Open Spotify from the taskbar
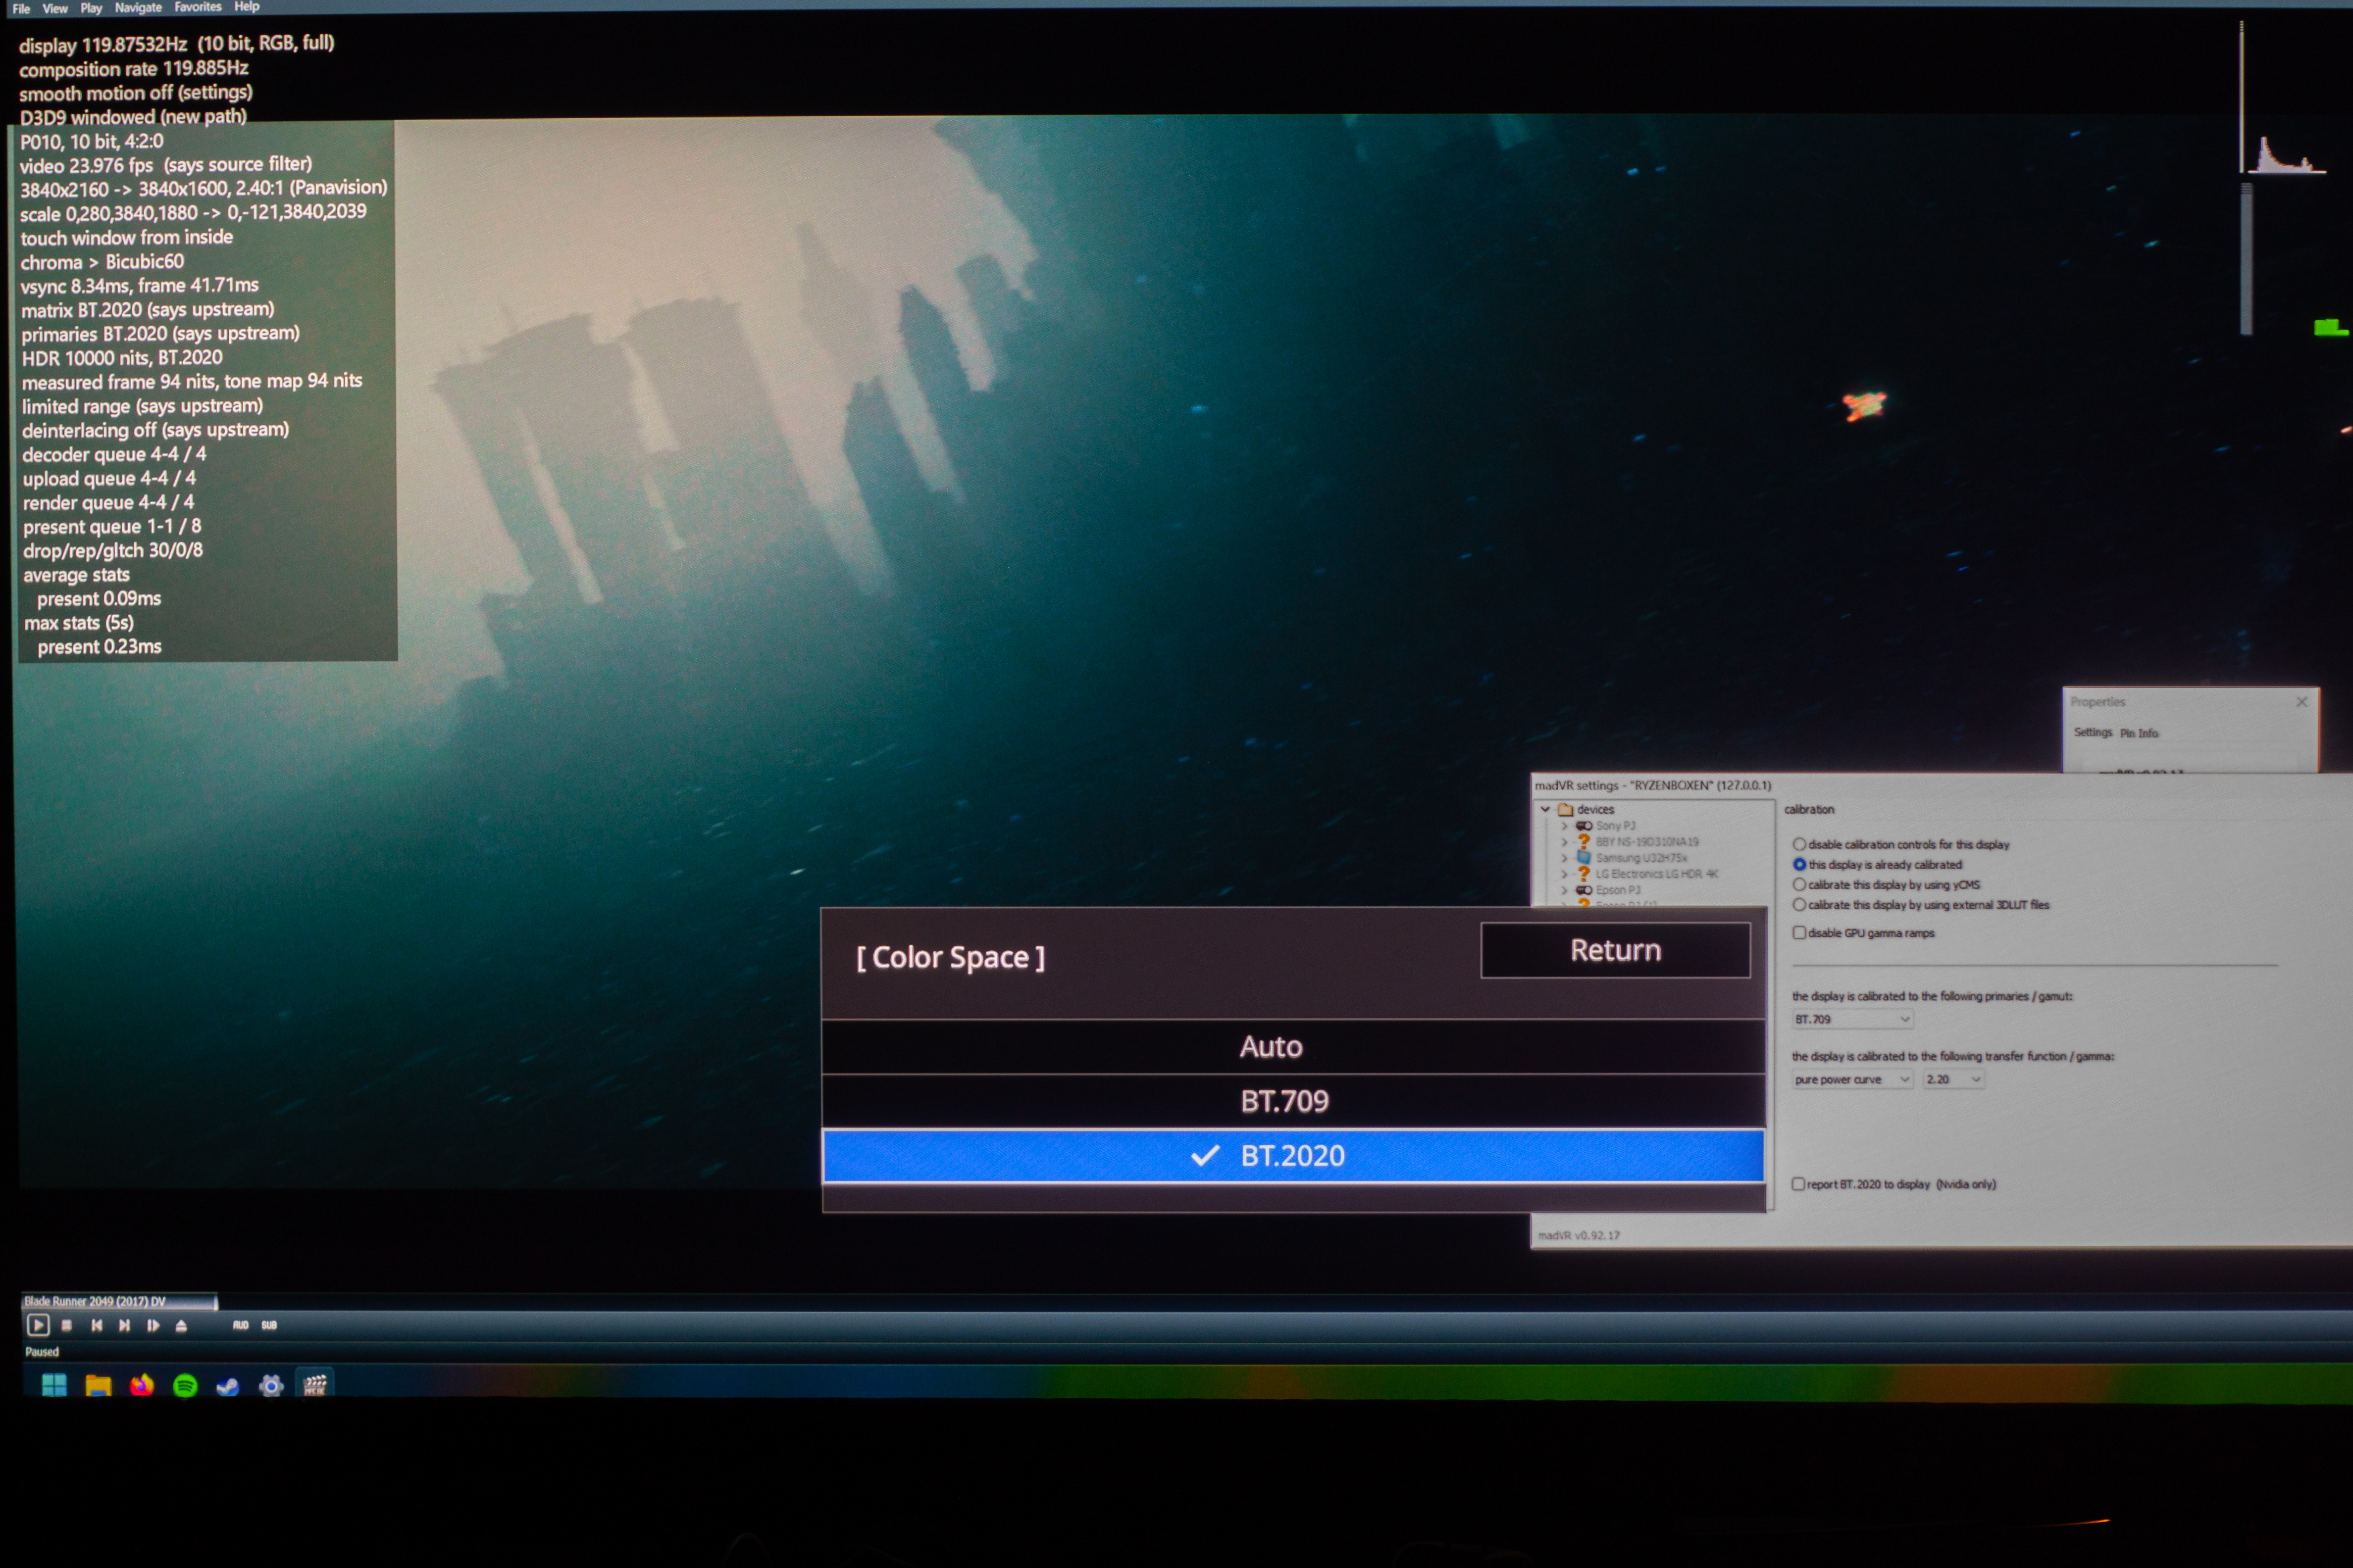The height and width of the screenshot is (1568, 2353). point(185,1385)
